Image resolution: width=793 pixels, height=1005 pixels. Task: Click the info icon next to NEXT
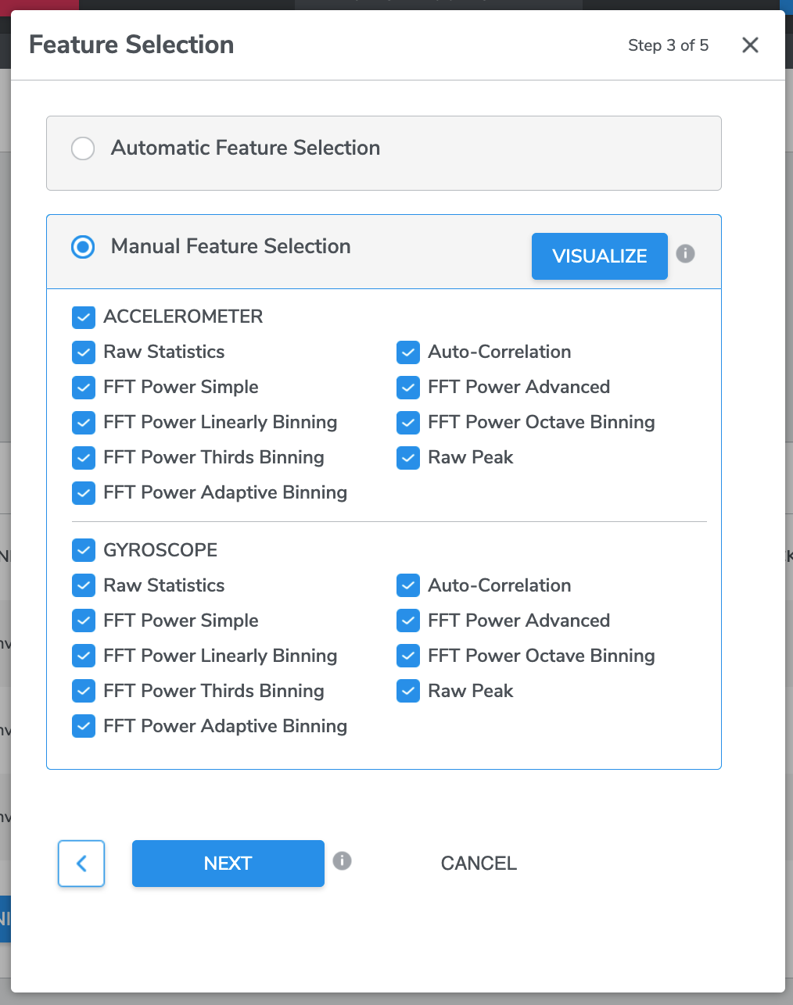point(342,860)
